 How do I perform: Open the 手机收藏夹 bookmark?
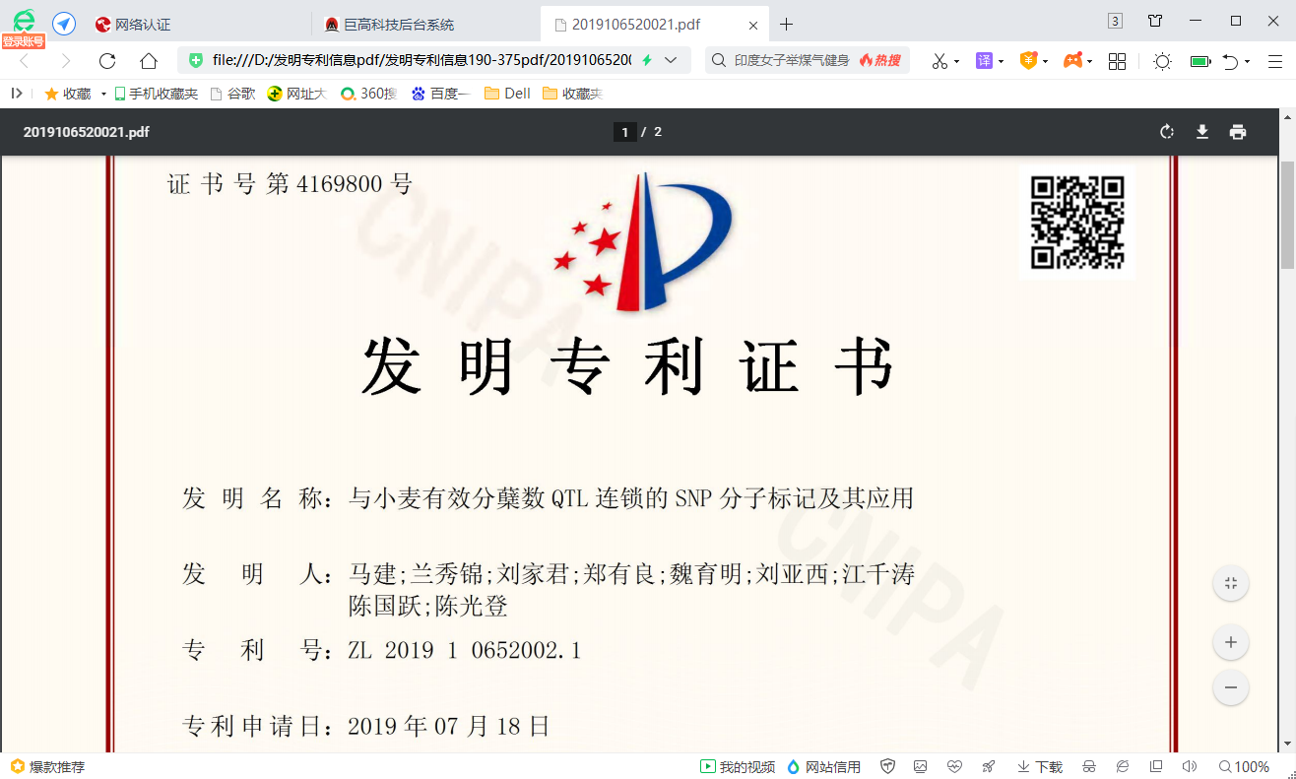click(x=157, y=94)
